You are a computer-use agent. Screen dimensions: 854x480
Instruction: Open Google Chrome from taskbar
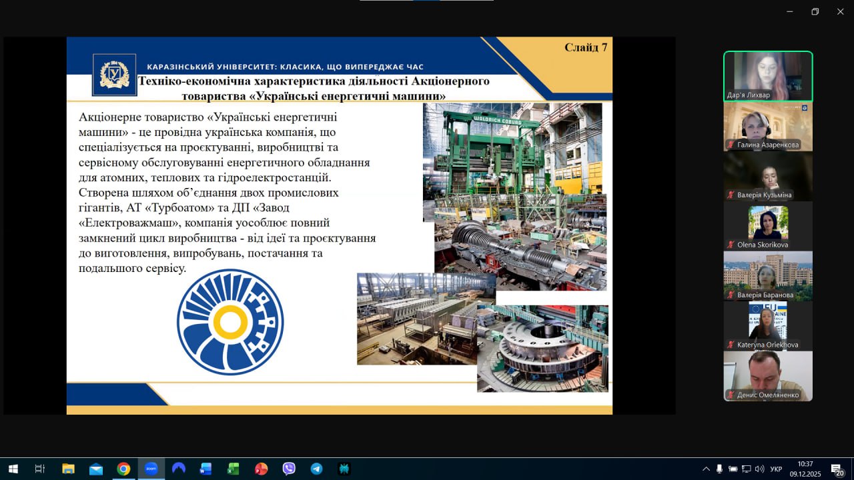[123, 469]
